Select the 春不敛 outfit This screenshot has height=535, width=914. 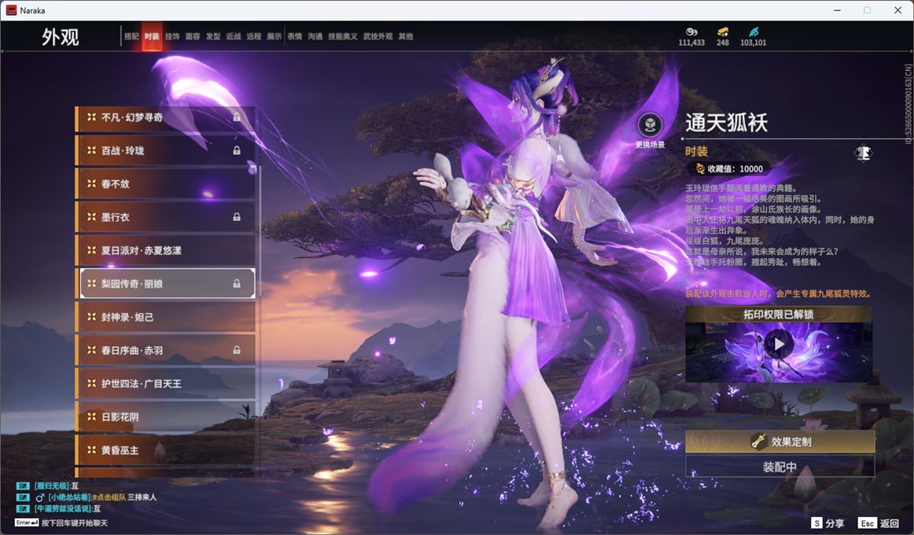[165, 183]
